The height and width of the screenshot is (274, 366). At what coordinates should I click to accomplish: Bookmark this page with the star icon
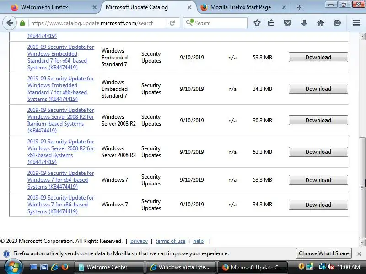click(257, 23)
